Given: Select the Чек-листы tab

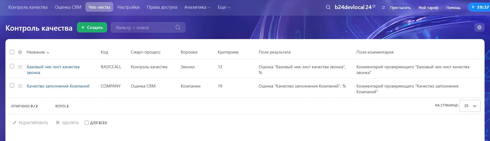Looking at the screenshot, I should [x=99, y=7].
